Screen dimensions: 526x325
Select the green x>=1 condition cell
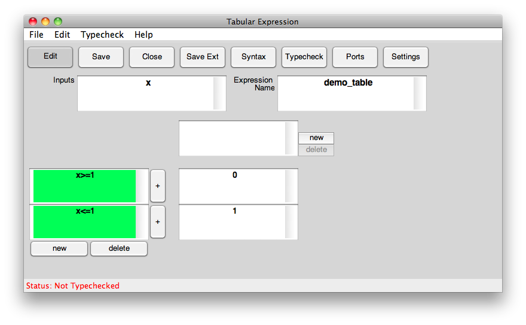(x=84, y=186)
